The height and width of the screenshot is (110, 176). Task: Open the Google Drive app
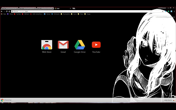(80, 46)
